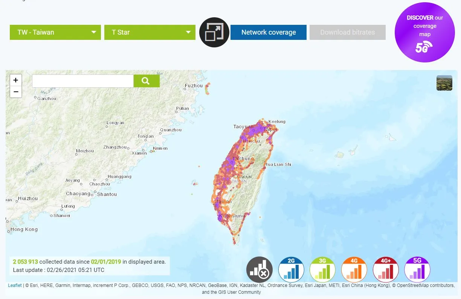Click the Last update timestamp text
The image size is (461, 299).
tap(58, 270)
